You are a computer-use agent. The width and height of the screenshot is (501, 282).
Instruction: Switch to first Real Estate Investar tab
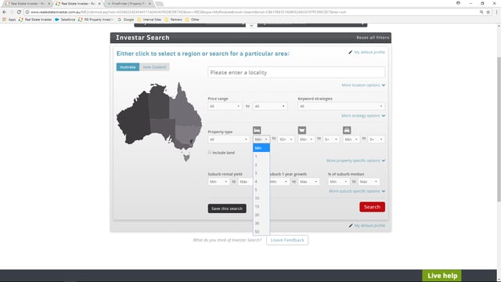pyautogui.click(x=27, y=3)
